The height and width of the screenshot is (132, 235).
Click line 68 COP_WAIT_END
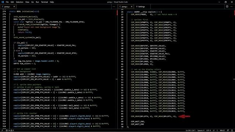point(138,121)
